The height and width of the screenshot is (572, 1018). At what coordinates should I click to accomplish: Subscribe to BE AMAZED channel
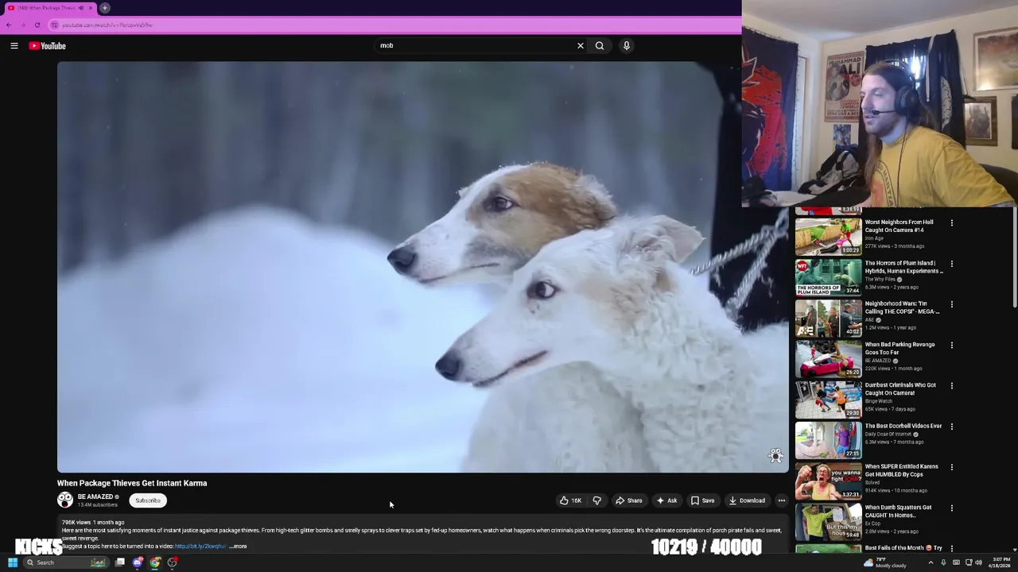tap(148, 500)
